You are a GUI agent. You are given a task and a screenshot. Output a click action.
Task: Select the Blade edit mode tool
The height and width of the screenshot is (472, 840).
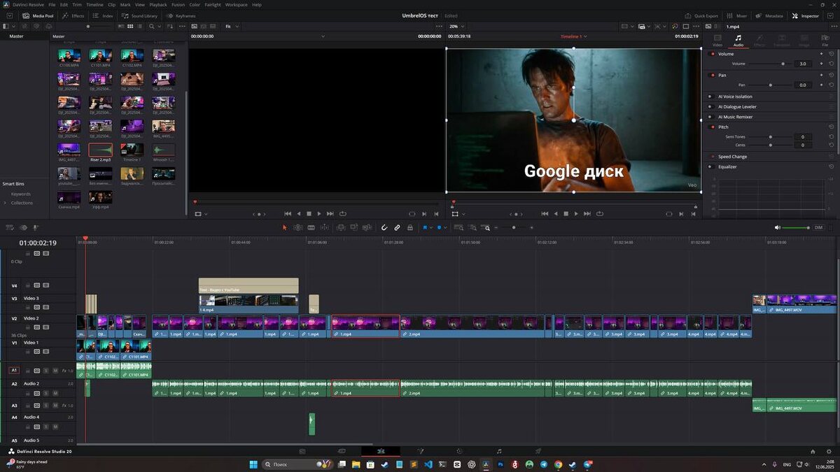(x=325, y=227)
